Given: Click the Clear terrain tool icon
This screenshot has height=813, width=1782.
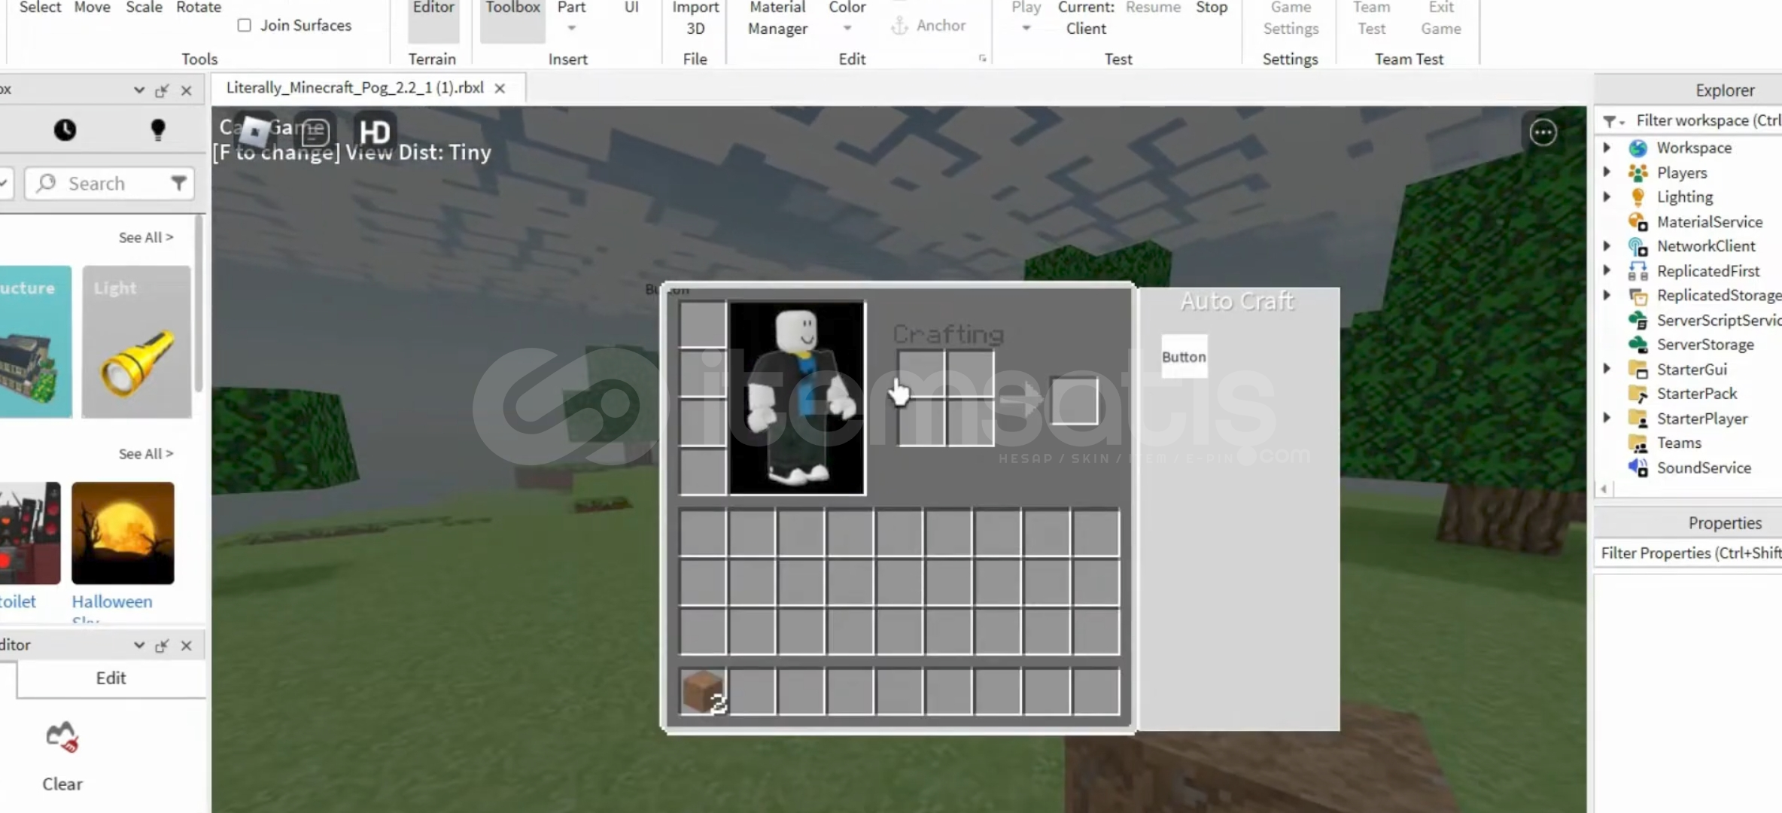Looking at the screenshot, I should (62, 738).
